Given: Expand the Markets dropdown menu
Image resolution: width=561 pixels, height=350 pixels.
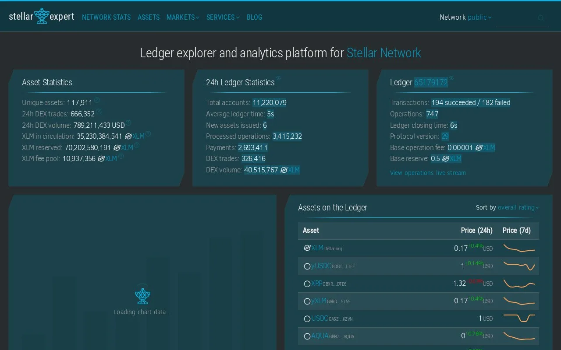Looking at the screenshot, I should click(x=183, y=17).
